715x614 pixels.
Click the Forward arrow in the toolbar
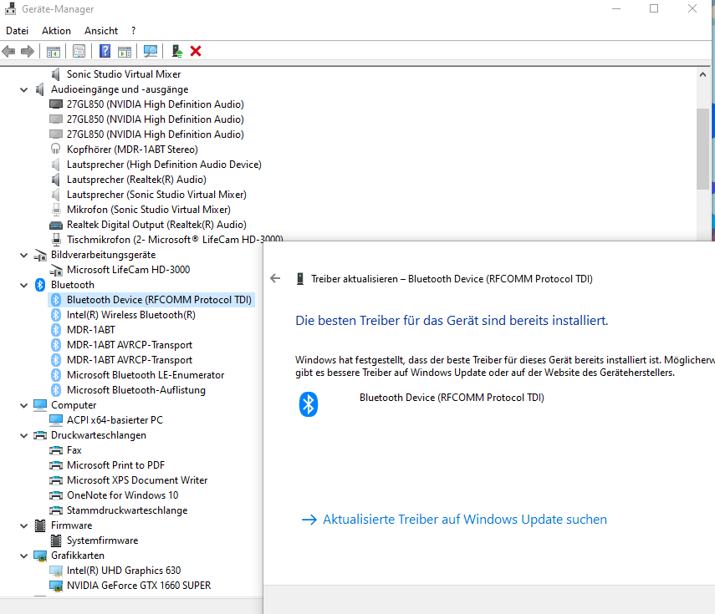[28, 52]
